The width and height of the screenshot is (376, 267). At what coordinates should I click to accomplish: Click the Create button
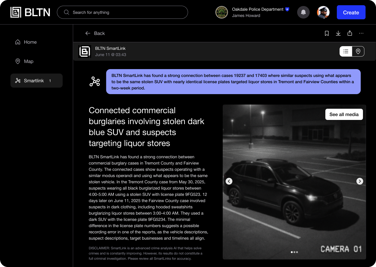point(351,12)
